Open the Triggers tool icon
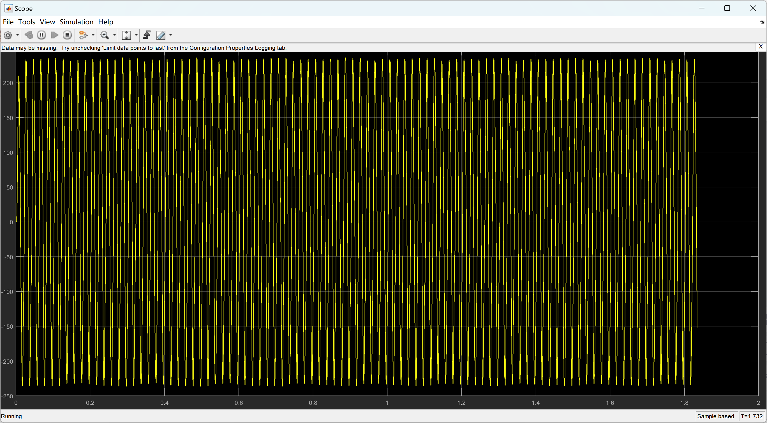767x423 pixels. [x=147, y=35]
